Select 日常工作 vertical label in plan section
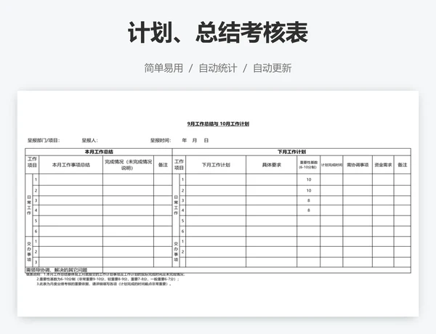Image resolution: width=436 pixels, height=334 pixels. point(176,205)
